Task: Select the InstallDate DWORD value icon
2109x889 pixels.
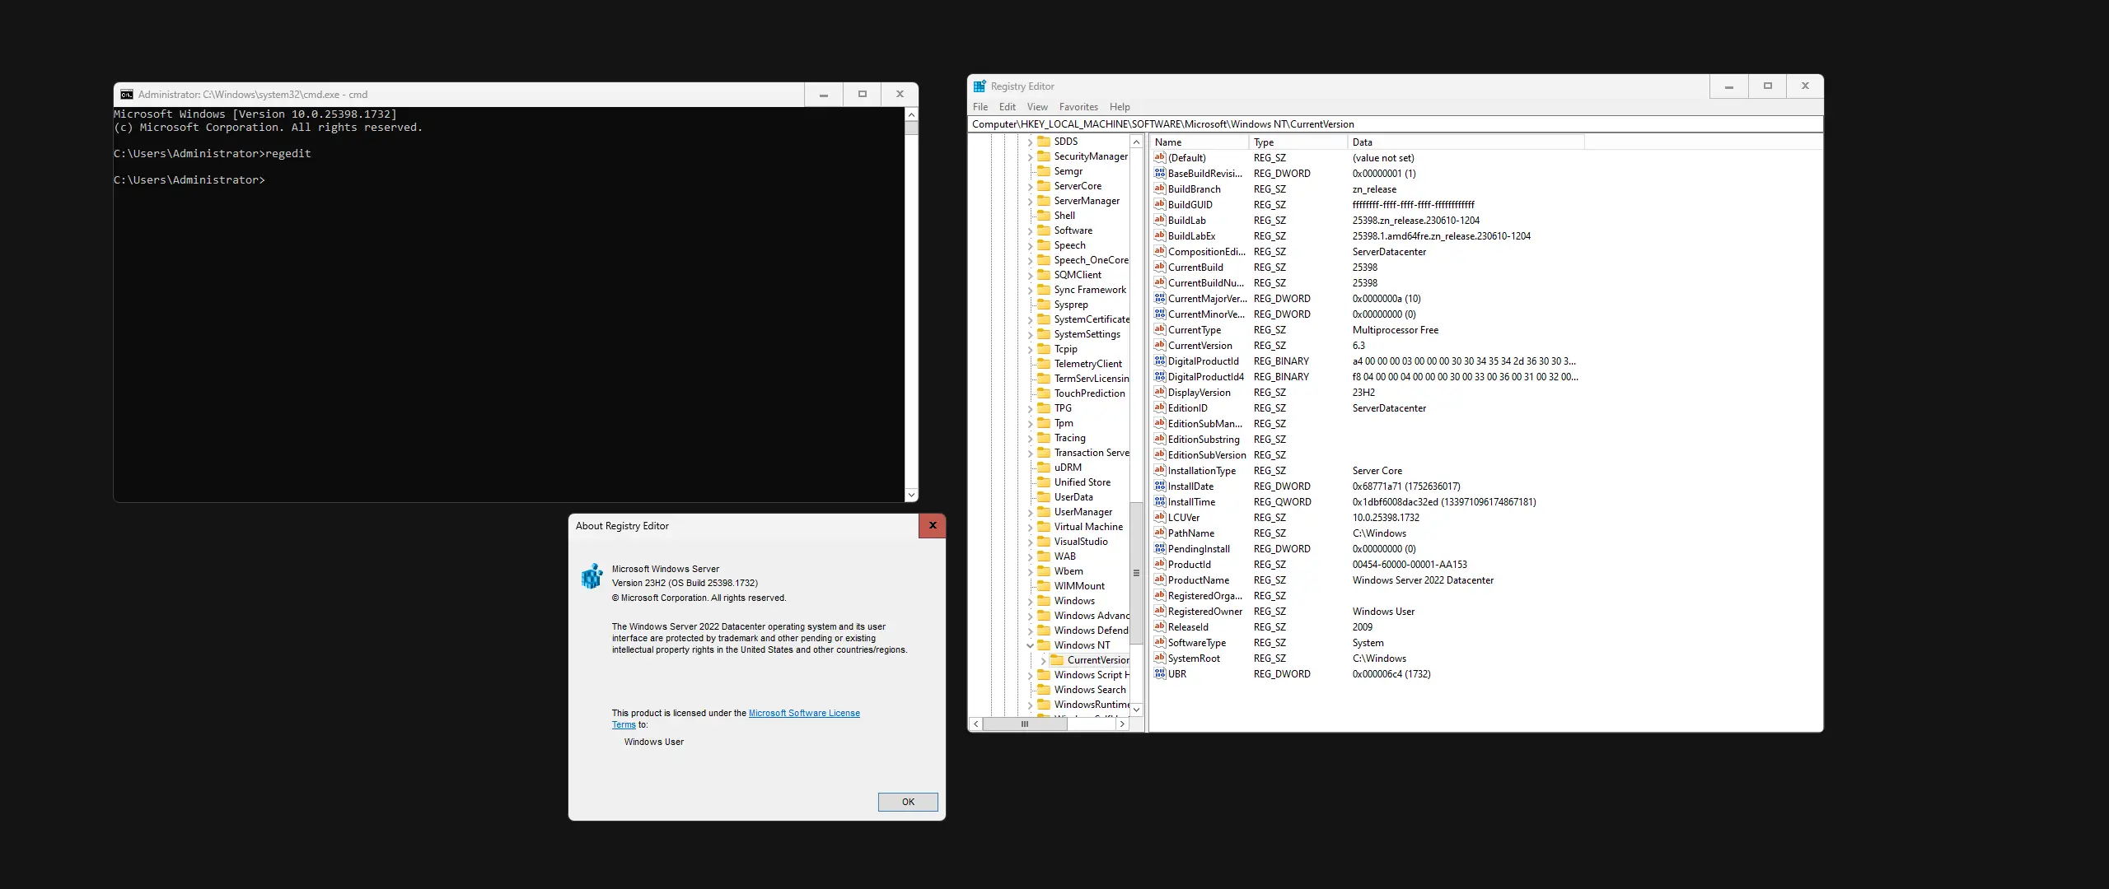Action: point(1160,486)
